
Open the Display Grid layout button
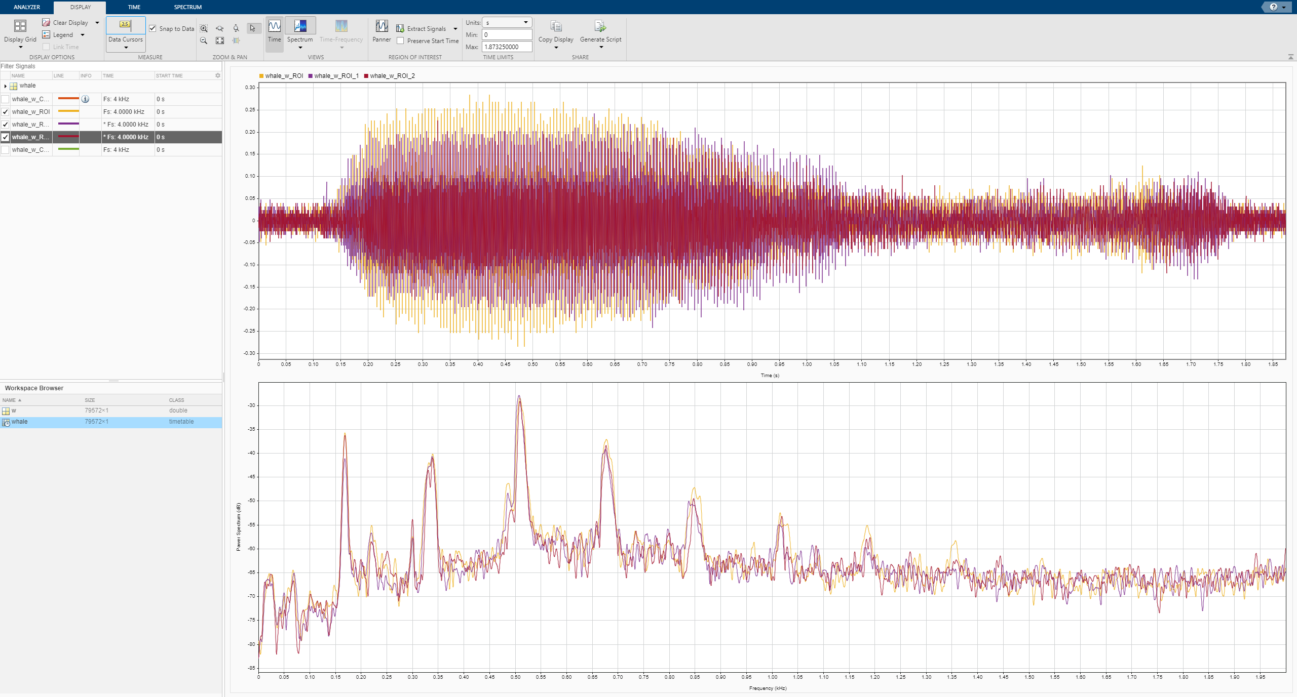point(20,26)
